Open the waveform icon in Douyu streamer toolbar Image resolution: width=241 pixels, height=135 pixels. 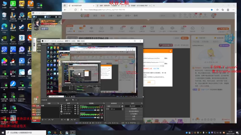pyautogui.click(x=91, y=29)
